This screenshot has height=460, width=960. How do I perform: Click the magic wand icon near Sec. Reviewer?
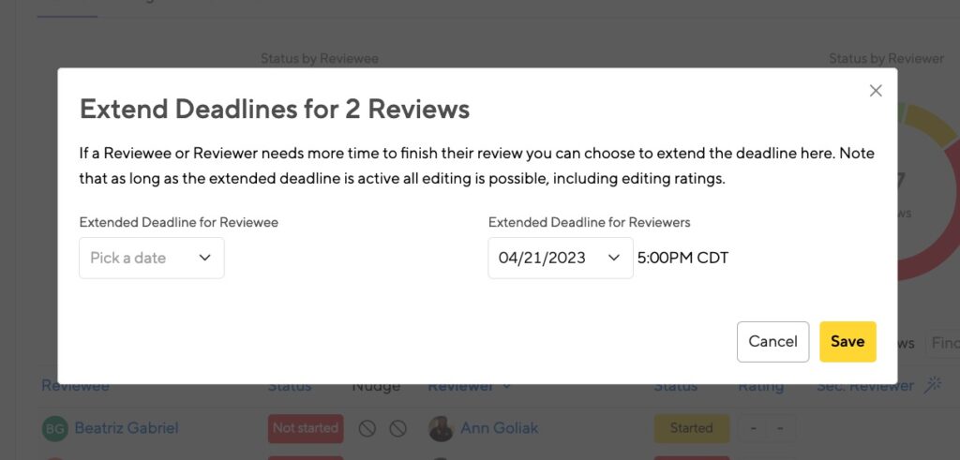point(933,385)
